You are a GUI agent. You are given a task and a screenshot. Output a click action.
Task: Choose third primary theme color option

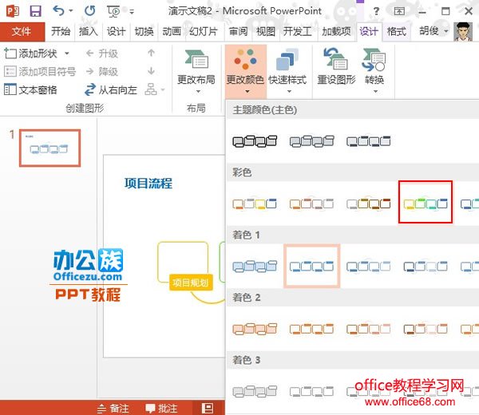pos(368,141)
